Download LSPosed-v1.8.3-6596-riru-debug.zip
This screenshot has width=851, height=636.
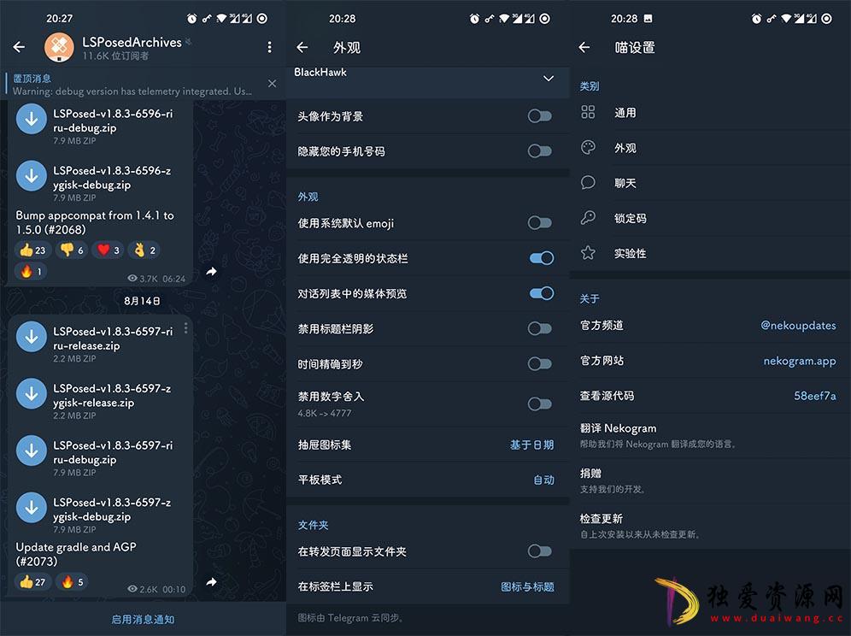click(x=32, y=119)
